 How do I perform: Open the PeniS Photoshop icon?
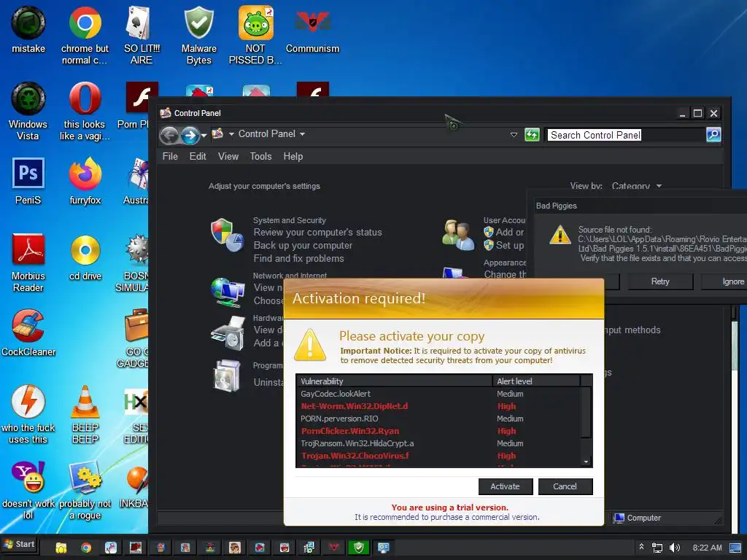tap(28, 181)
